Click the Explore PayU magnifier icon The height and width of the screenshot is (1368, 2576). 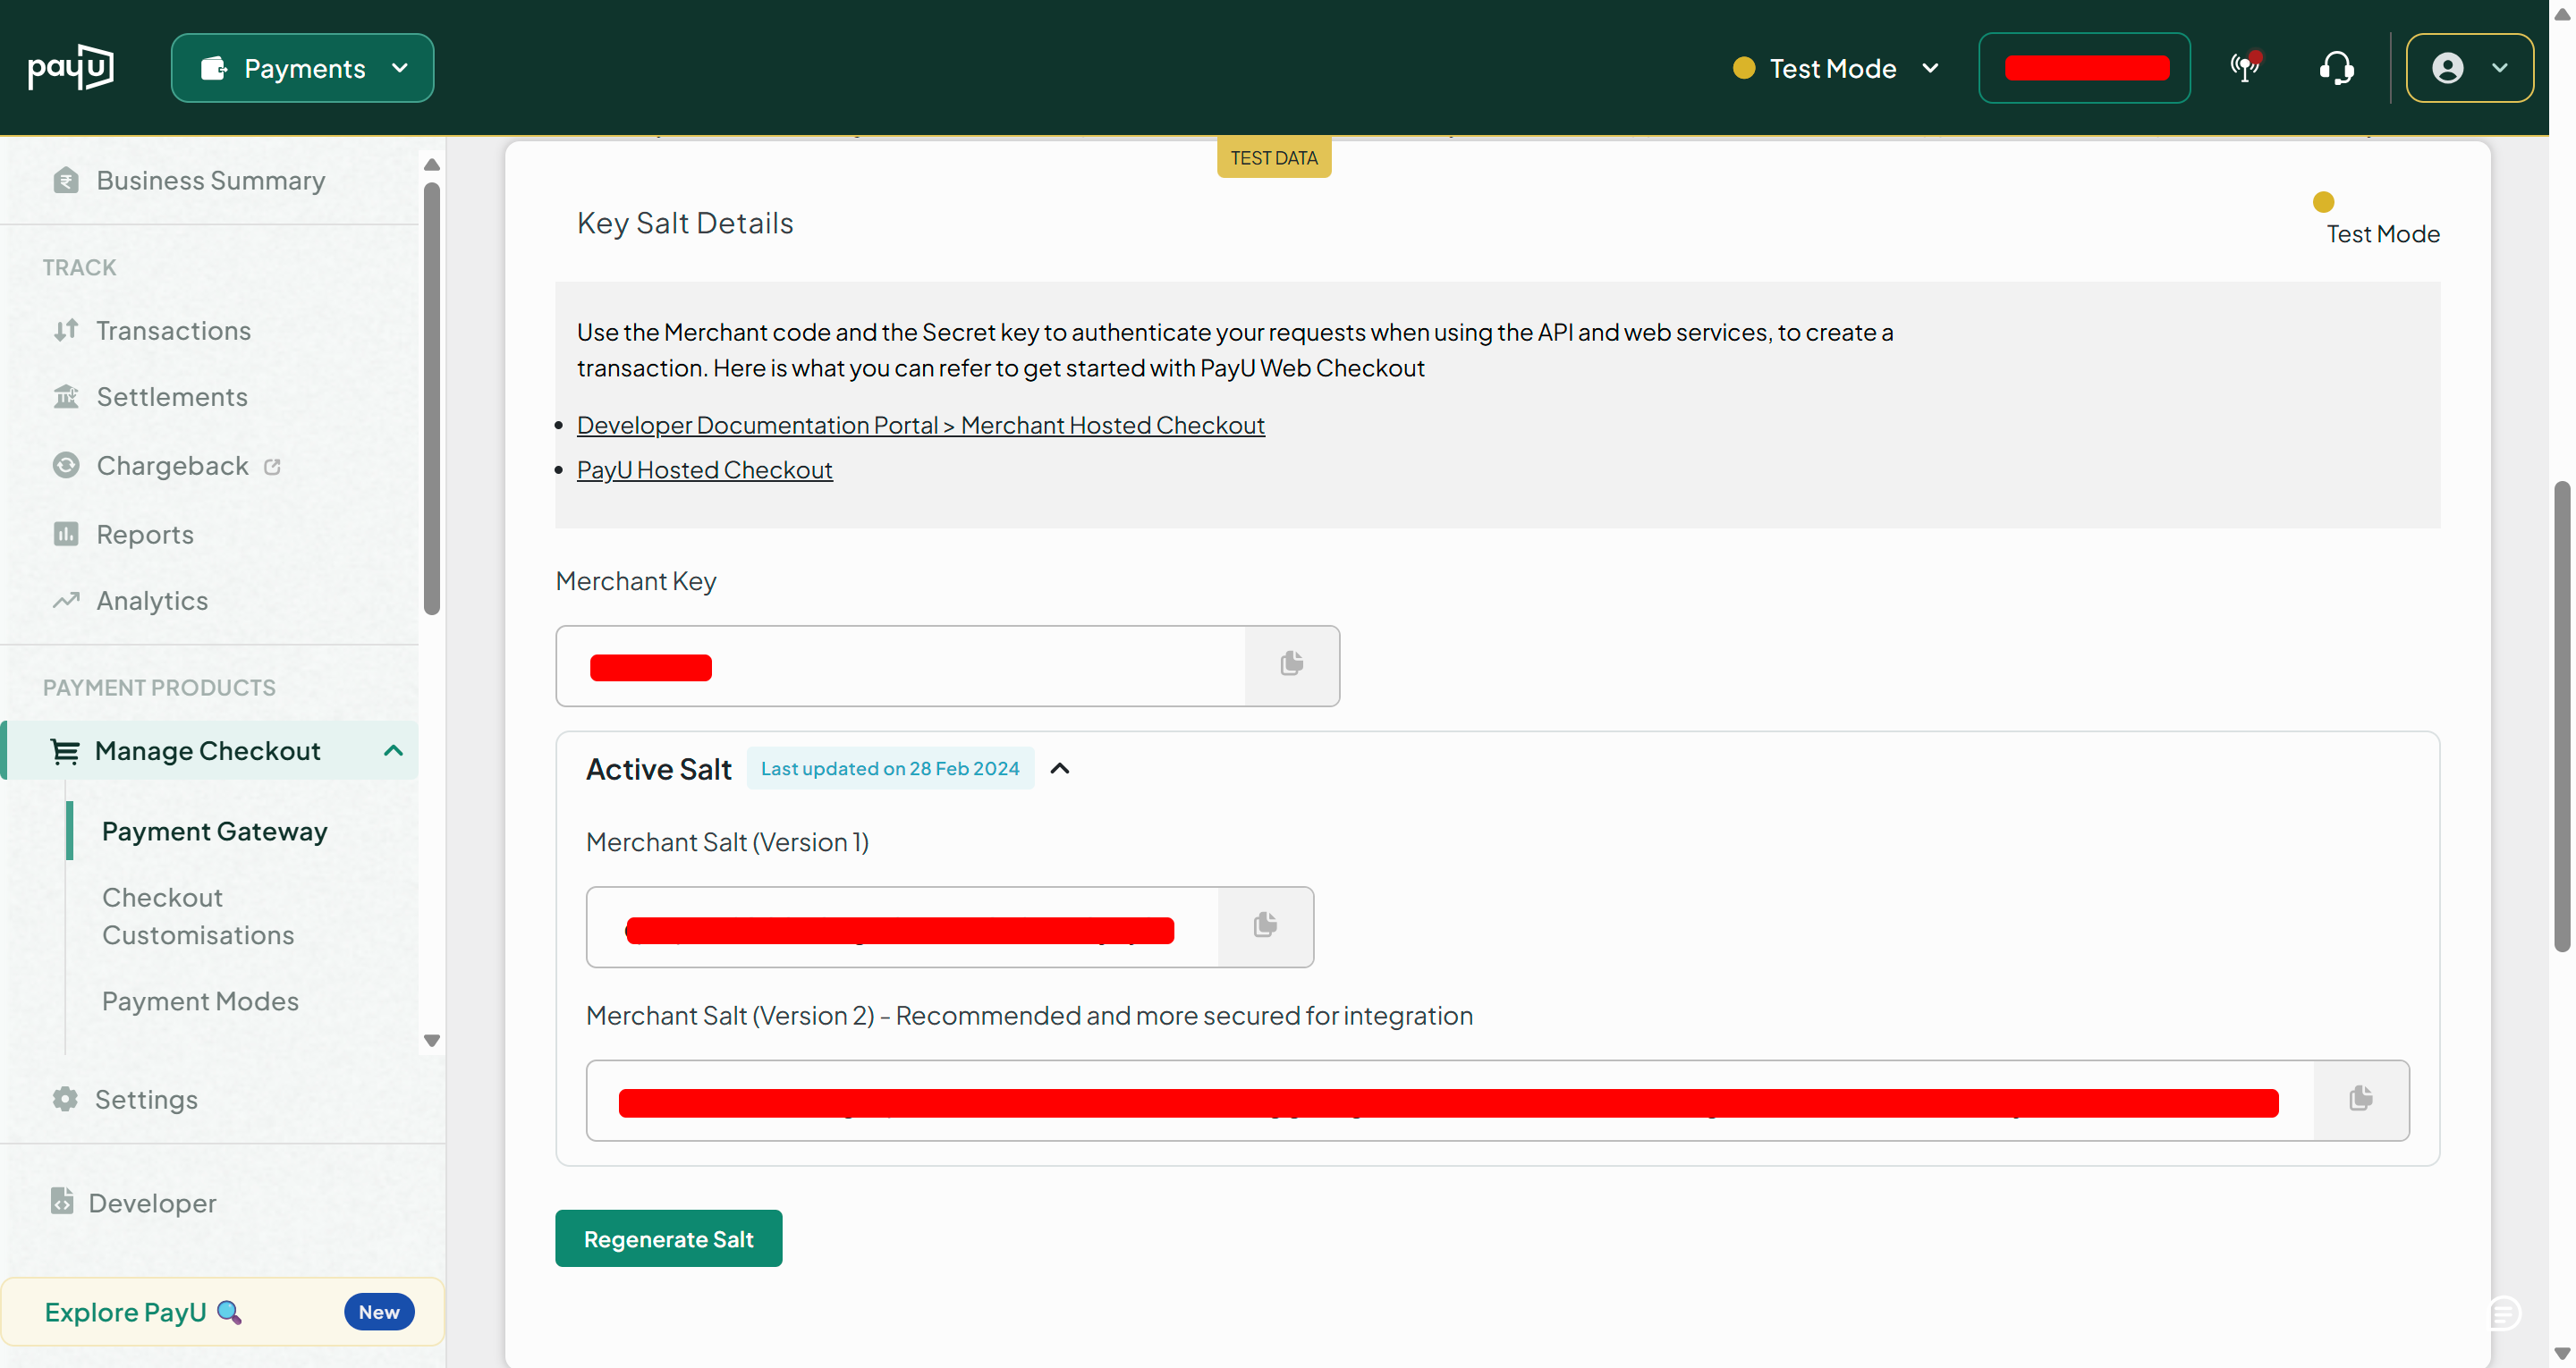point(229,1312)
